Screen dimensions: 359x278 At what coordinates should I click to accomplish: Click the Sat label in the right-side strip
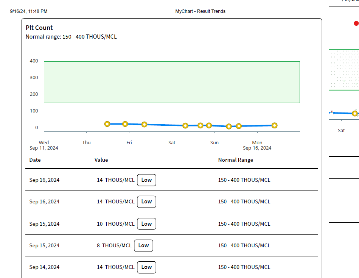[341, 131]
